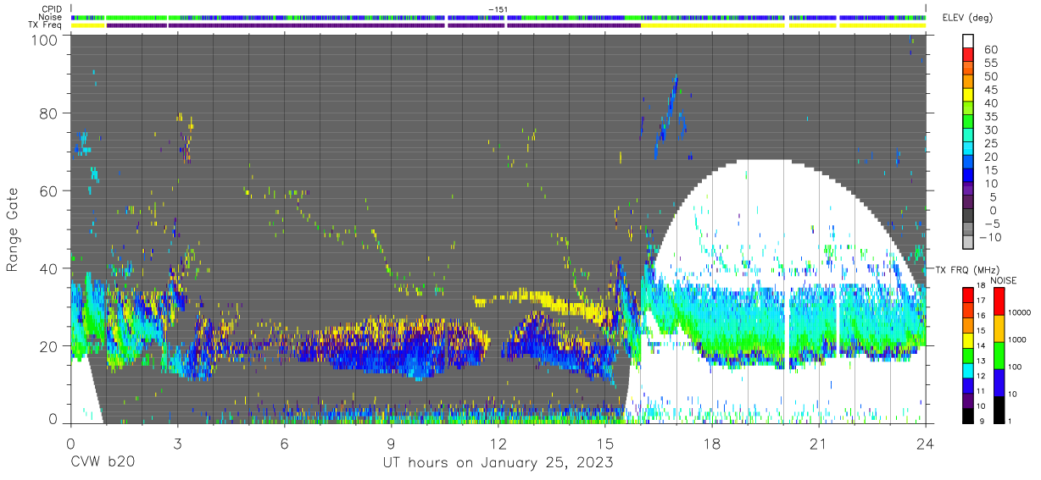This screenshot has height=480, width=1041.
Task: Select the -151 CPID value
Action: [498, 9]
